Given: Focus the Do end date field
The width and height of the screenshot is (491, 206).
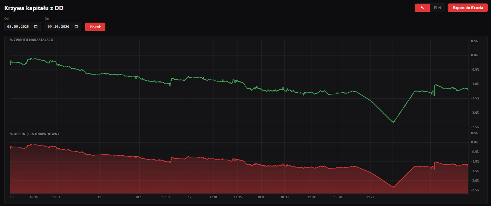Looking at the screenshot, I should pos(63,27).
